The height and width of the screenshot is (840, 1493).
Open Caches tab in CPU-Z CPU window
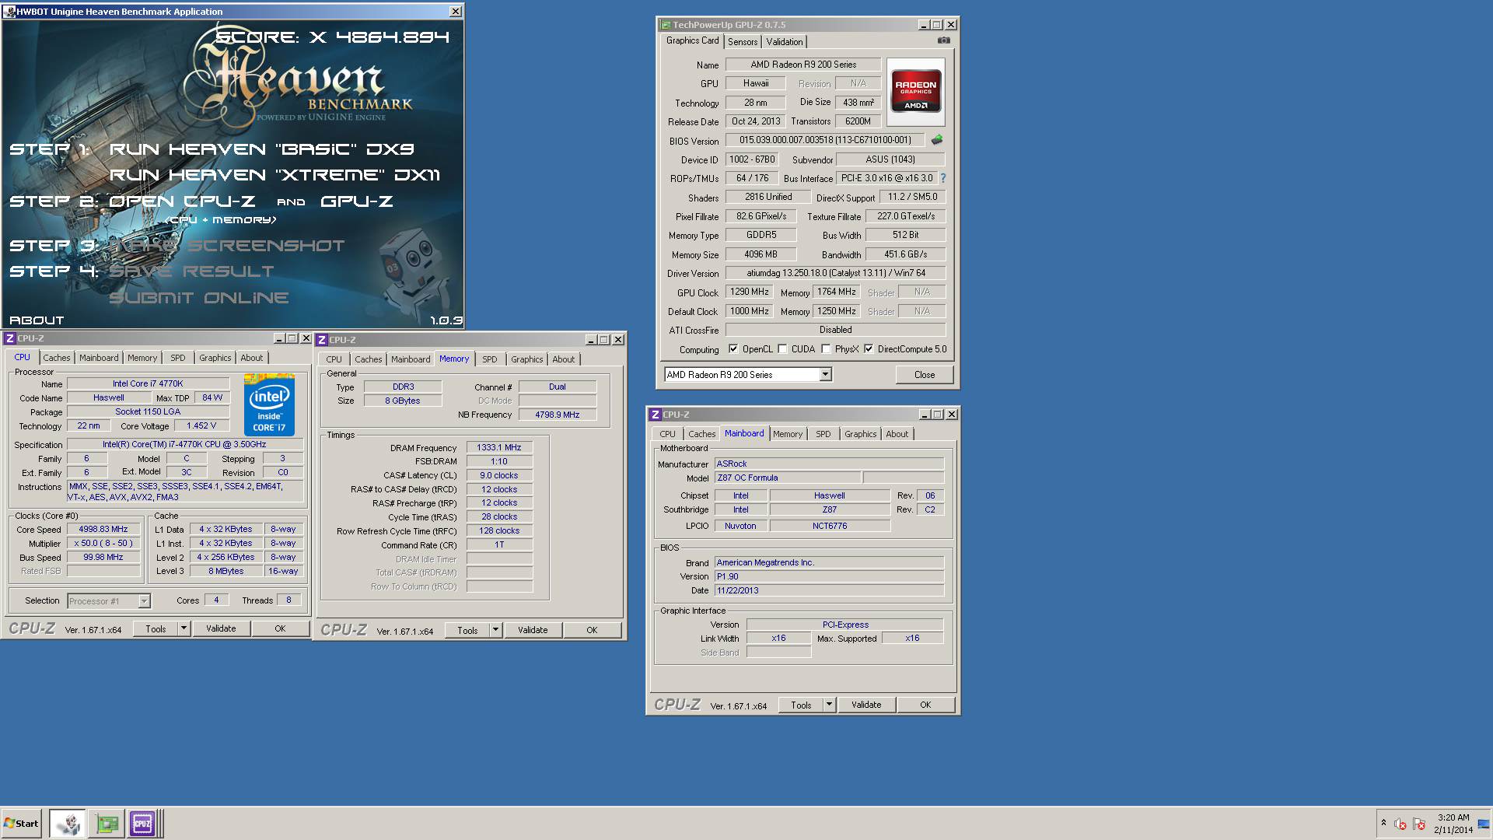pos(57,358)
